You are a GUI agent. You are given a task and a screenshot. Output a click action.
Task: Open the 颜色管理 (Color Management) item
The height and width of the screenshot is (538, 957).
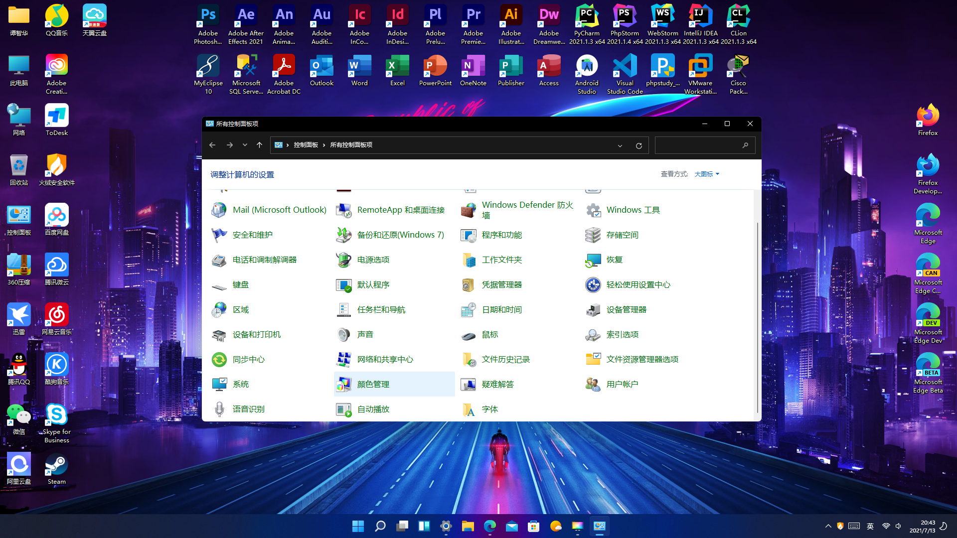[373, 384]
